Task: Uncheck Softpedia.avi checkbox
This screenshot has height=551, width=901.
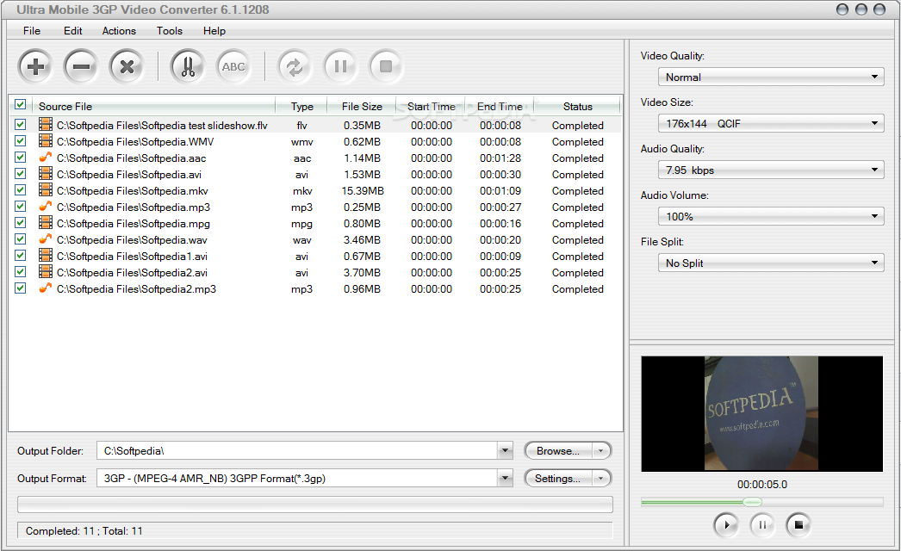Action: point(20,174)
